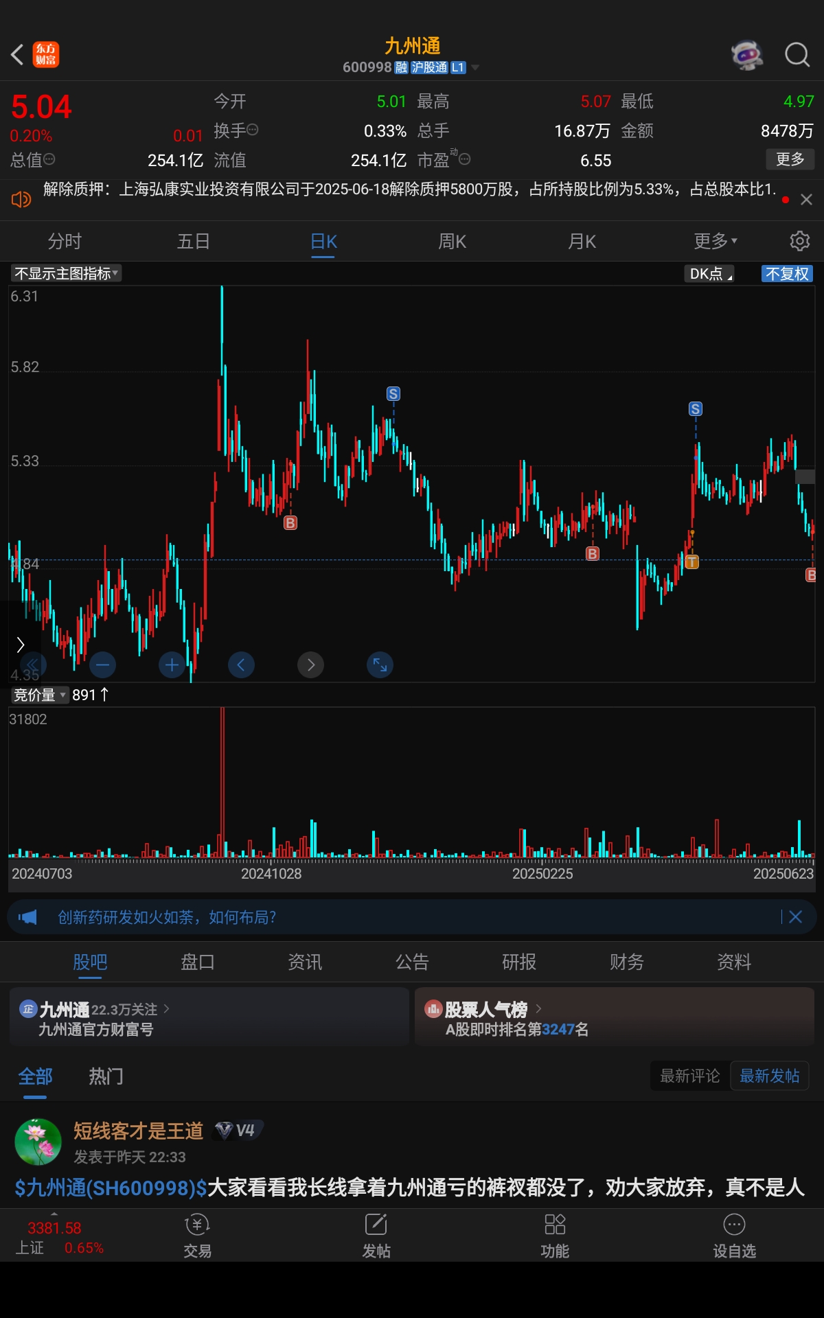This screenshot has height=1318, width=824.
Task: Expand chart to fullscreen icon
Action: 380,664
